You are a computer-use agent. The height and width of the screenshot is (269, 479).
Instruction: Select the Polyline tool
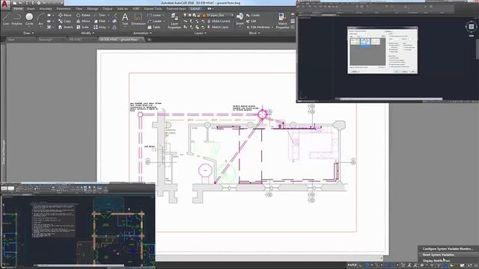point(16,19)
